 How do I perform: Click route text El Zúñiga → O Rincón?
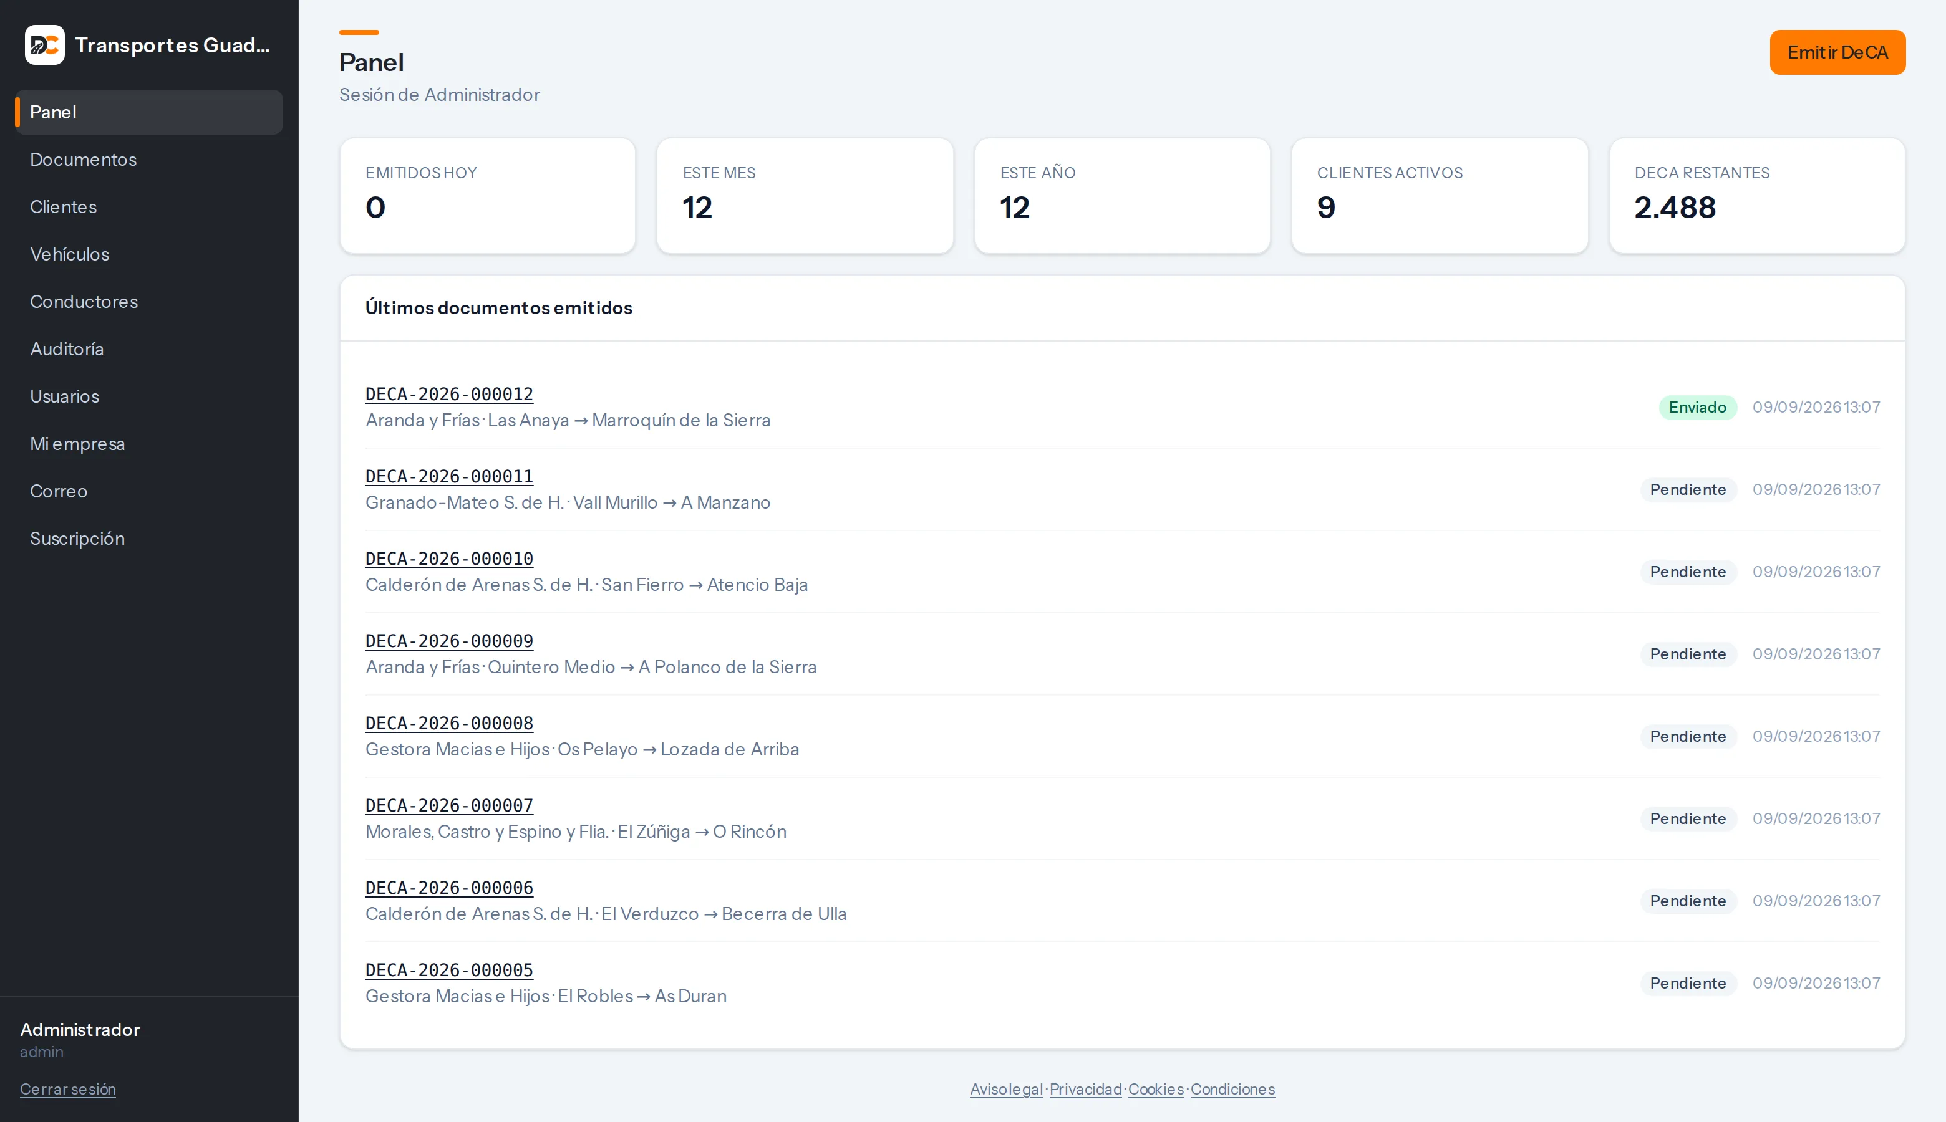coord(702,832)
